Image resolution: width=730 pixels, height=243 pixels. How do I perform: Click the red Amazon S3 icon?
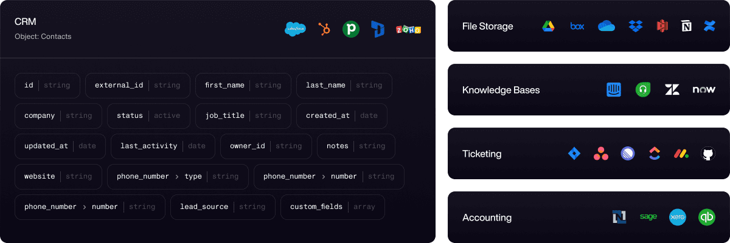[662, 26]
